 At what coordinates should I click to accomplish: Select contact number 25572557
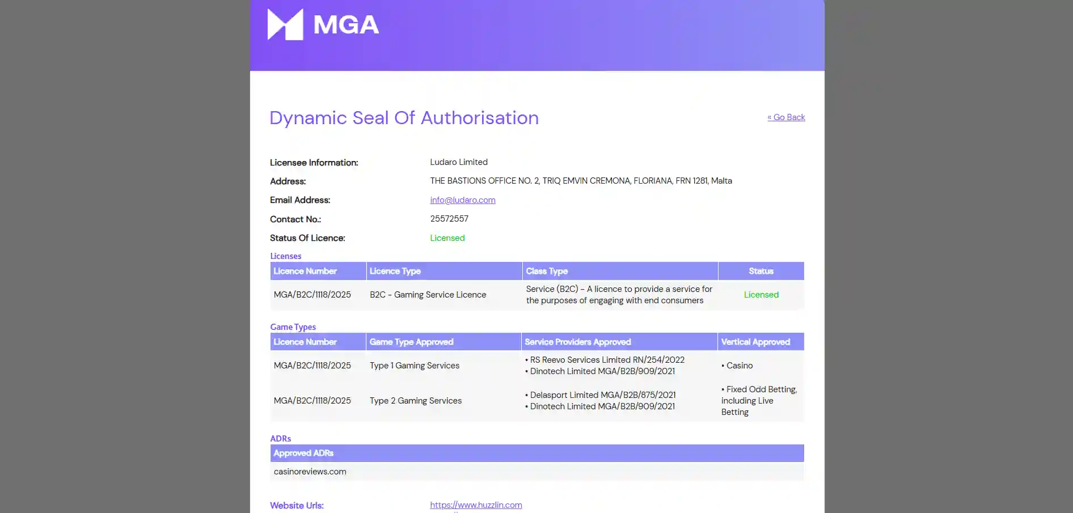449,219
